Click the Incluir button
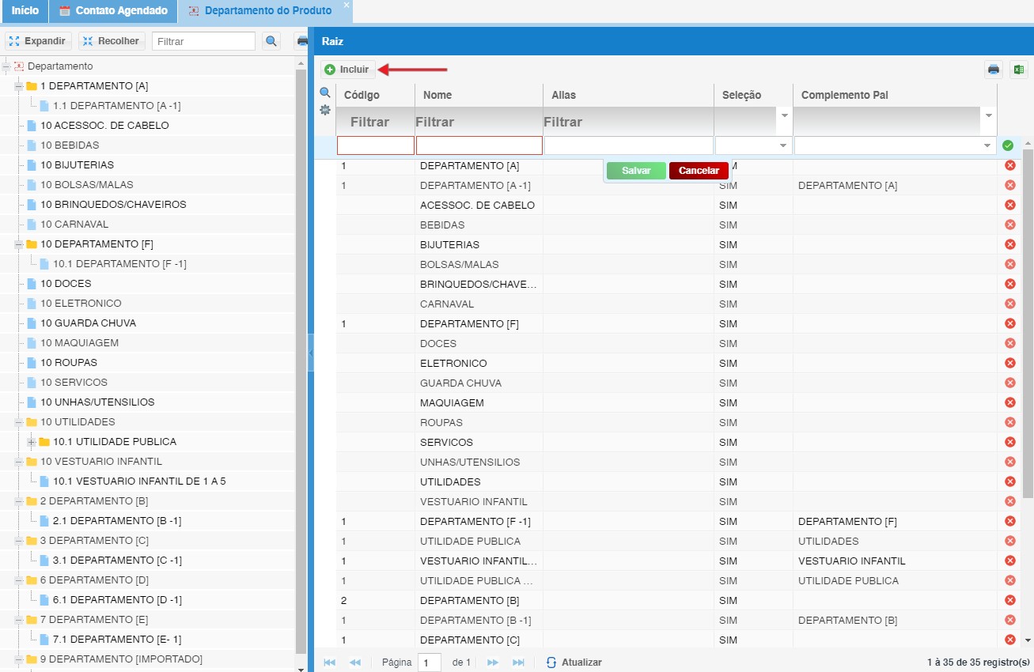This screenshot has width=1034, height=672. [x=347, y=70]
